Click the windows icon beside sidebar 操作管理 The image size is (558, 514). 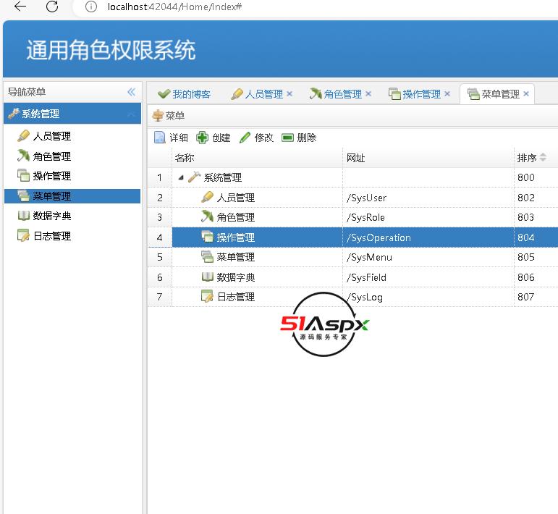[x=23, y=175]
